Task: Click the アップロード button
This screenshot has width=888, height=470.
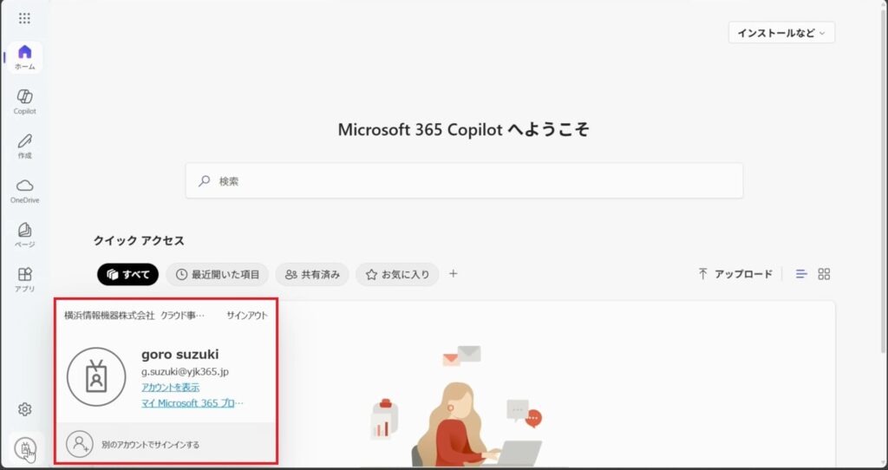Action: pos(735,274)
